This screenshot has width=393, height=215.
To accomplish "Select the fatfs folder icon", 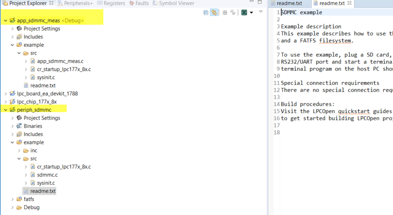I will pyautogui.click(x=19, y=199).
